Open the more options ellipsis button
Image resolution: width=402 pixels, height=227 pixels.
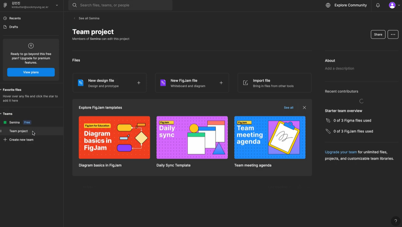393,35
